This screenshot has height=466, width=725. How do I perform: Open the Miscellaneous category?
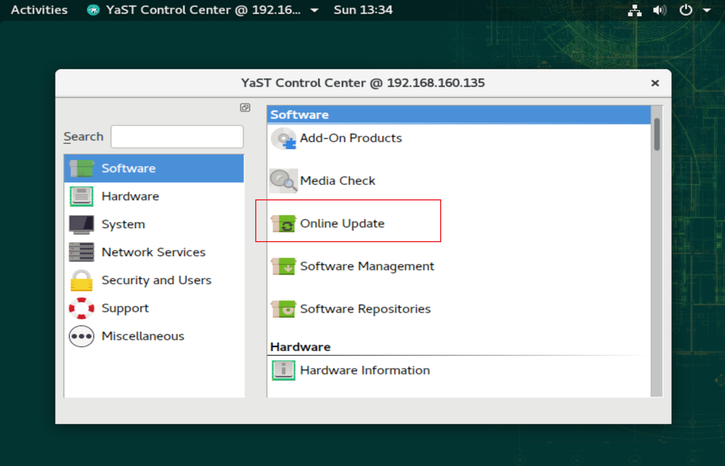[143, 336]
